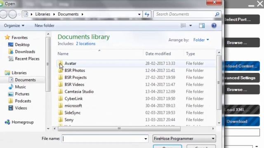
Task: Change view using the views icon
Action: coord(183,25)
